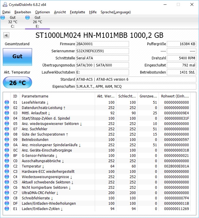Click status orb for UltraDMA-CRC-Fehler row

(7, 193)
